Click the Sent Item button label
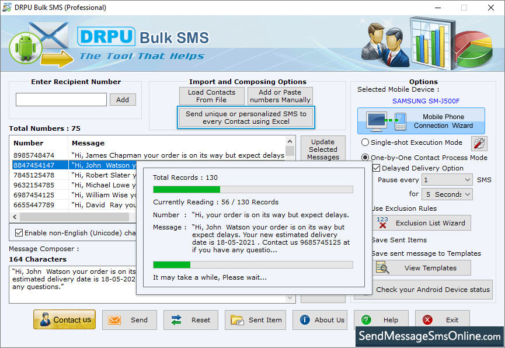Viewport: 505px width, 348px height. [x=265, y=320]
